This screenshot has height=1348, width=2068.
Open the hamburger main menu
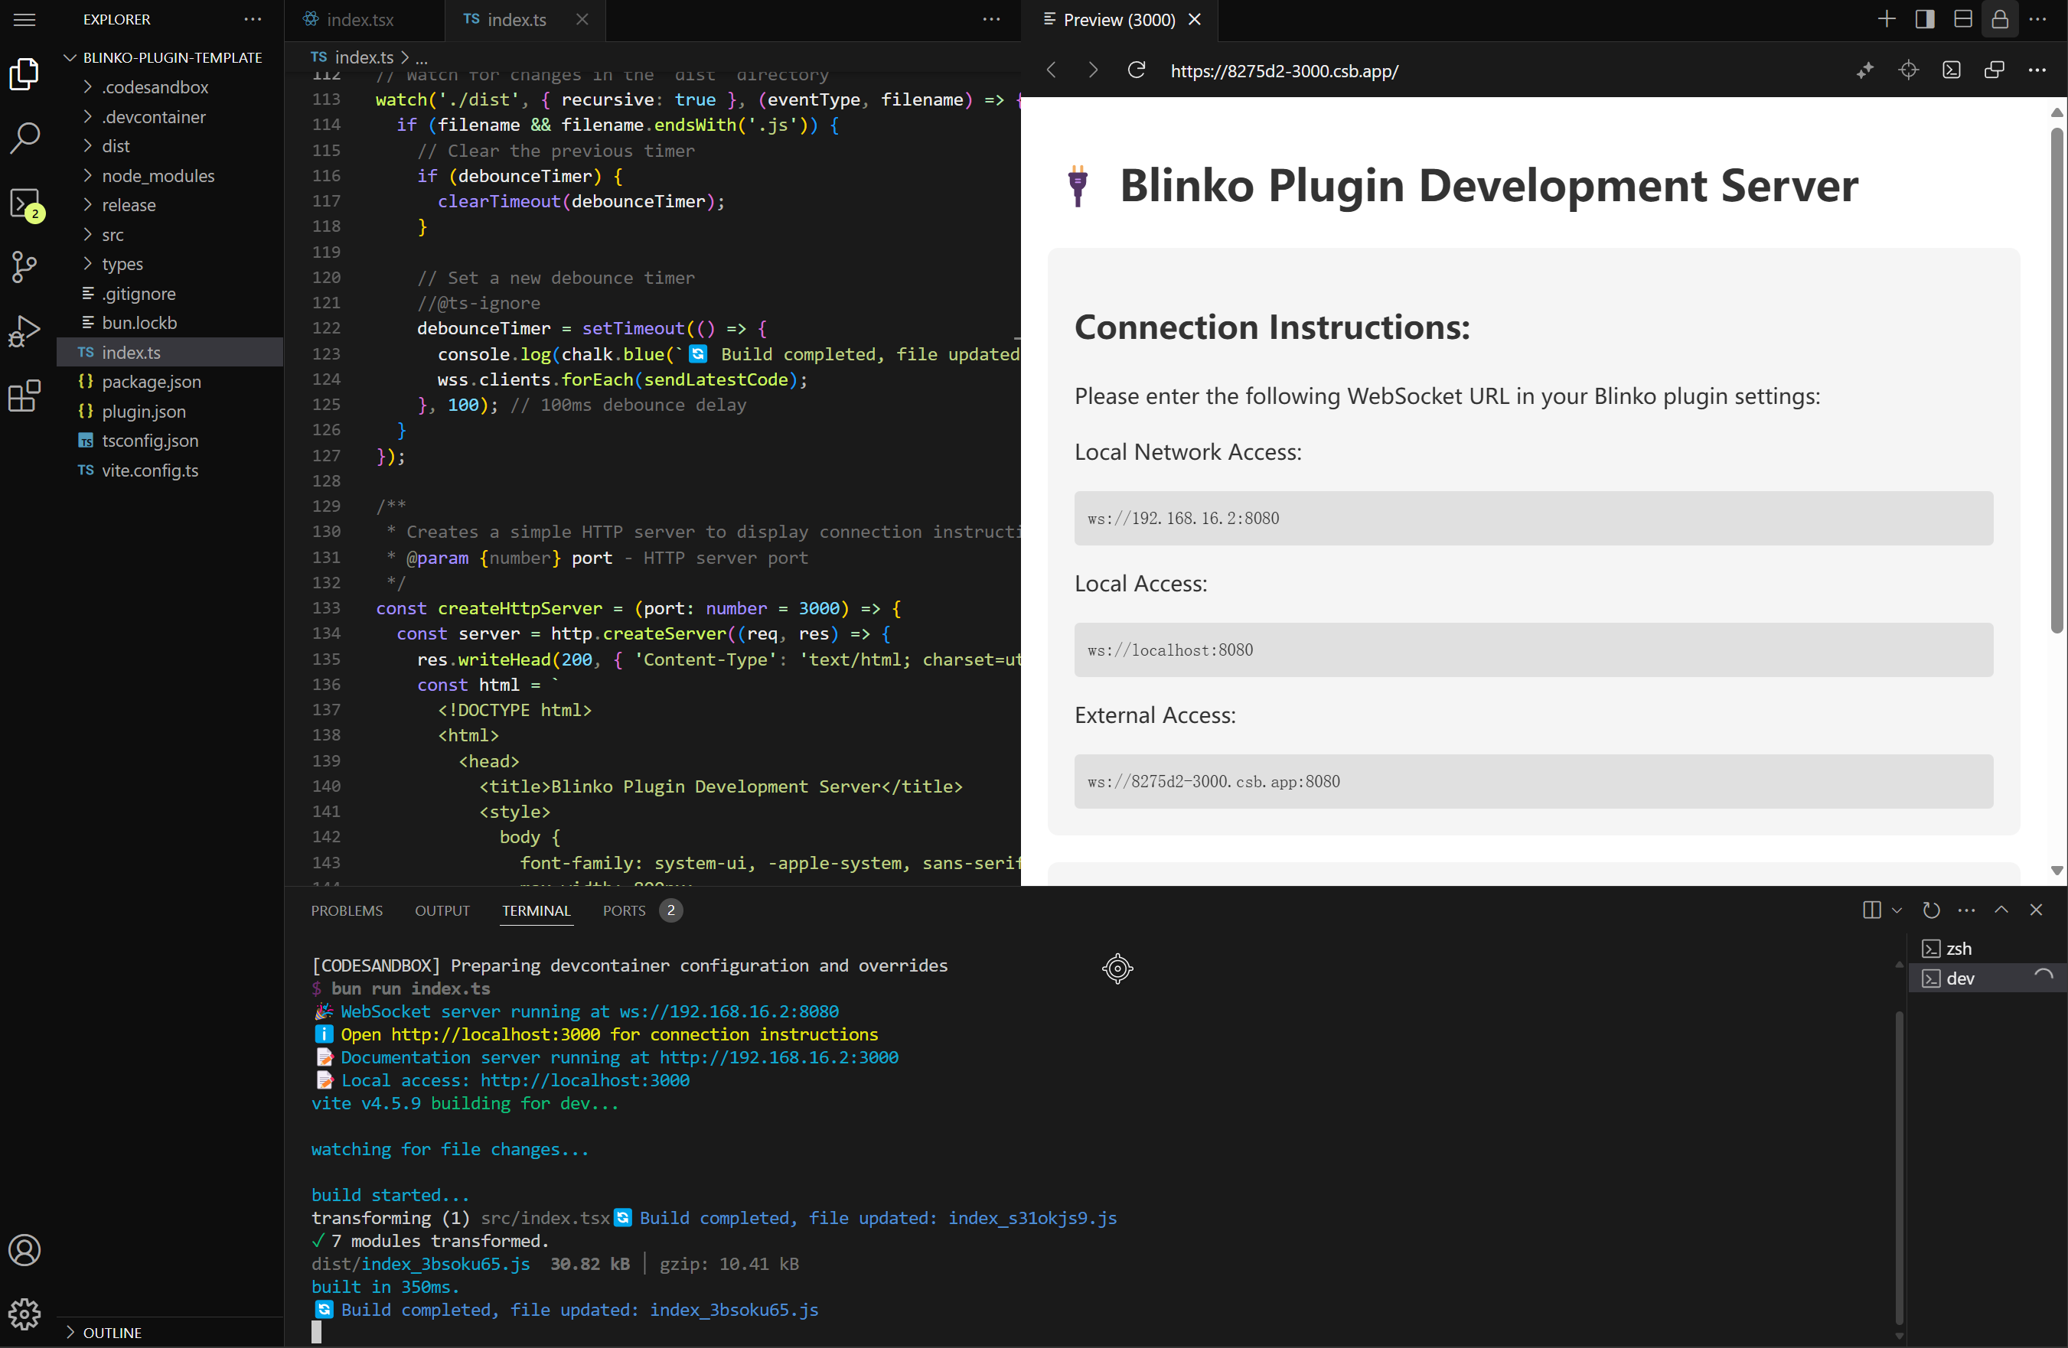[24, 19]
